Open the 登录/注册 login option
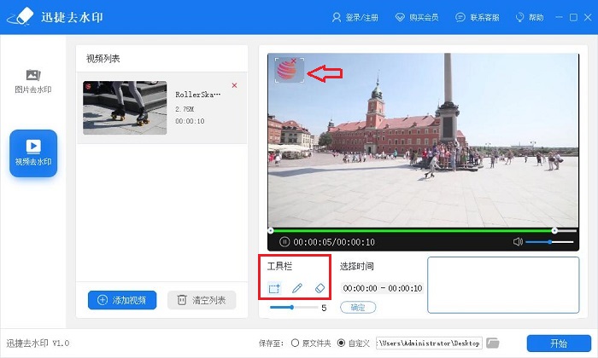The width and height of the screenshot is (598, 358). 355,18
